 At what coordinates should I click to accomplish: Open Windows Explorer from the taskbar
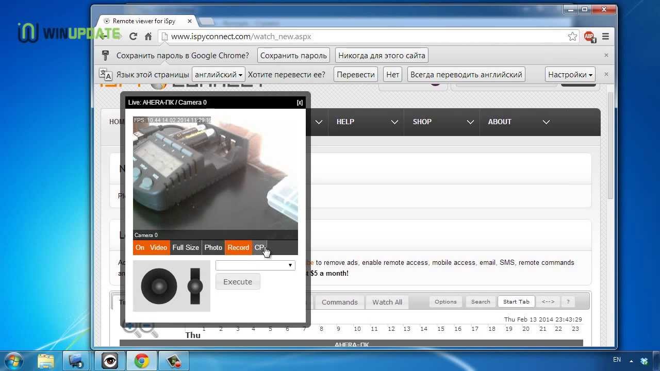46,361
